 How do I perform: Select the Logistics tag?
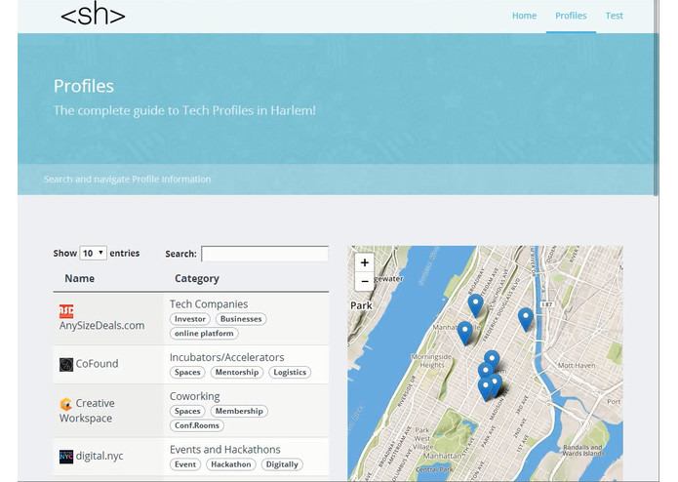(290, 372)
